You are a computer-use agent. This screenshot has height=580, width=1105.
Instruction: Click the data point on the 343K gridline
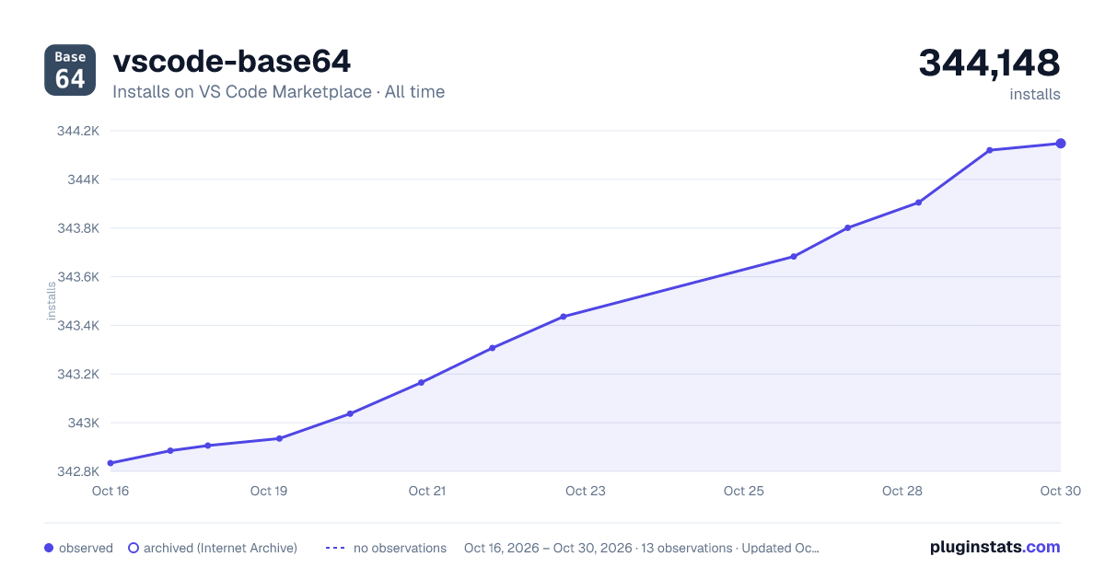pos(350,413)
